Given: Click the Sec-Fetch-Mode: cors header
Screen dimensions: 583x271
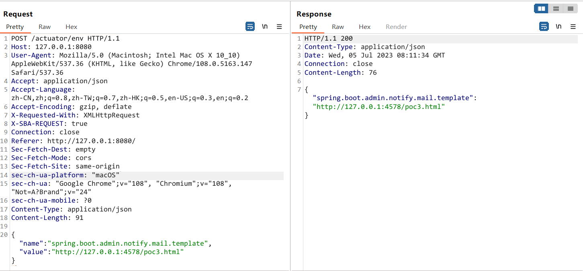Looking at the screenshot, I should click(51, 158).
